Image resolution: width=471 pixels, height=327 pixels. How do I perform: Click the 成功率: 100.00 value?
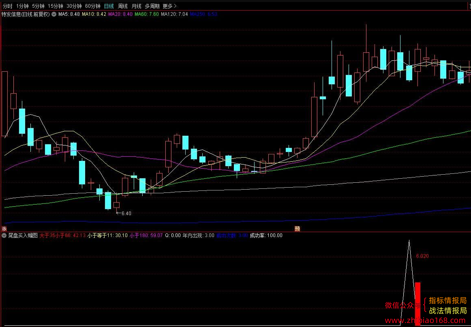coord(266,235)
